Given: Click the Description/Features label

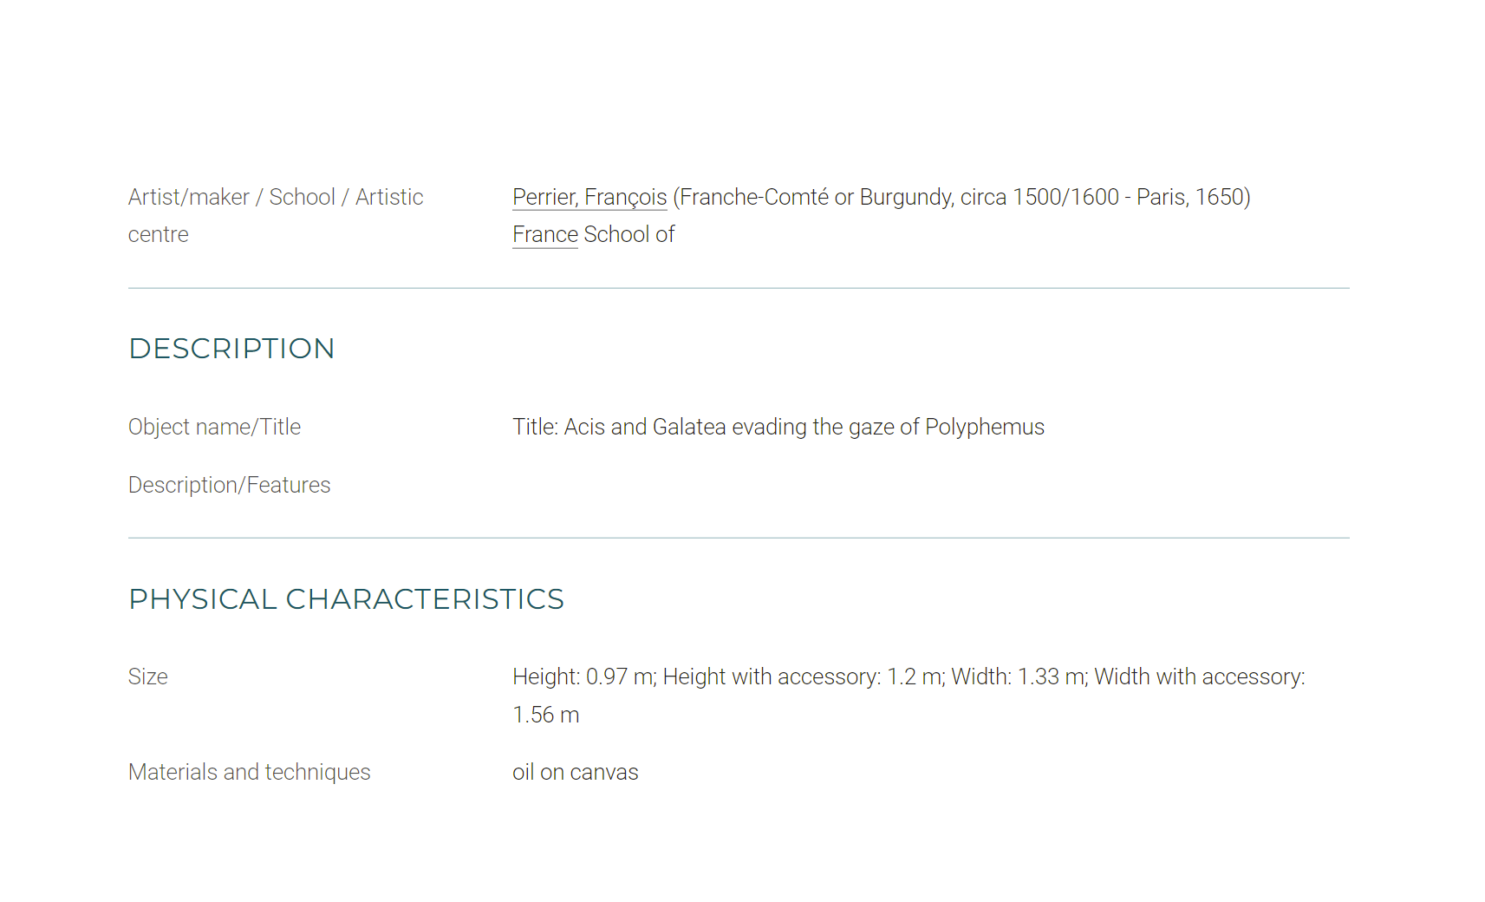Looking at the screenshot, I should pyautogui.click(x=229, y=486).
